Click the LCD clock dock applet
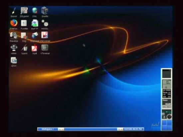 [x=167, y=84]
